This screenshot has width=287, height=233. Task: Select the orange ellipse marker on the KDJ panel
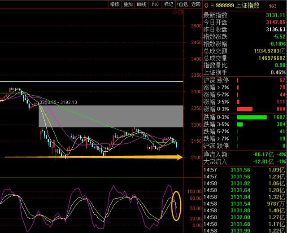point(176,206)
